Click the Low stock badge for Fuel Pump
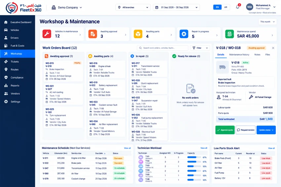281x187 pixels. [x=266, y=173]
